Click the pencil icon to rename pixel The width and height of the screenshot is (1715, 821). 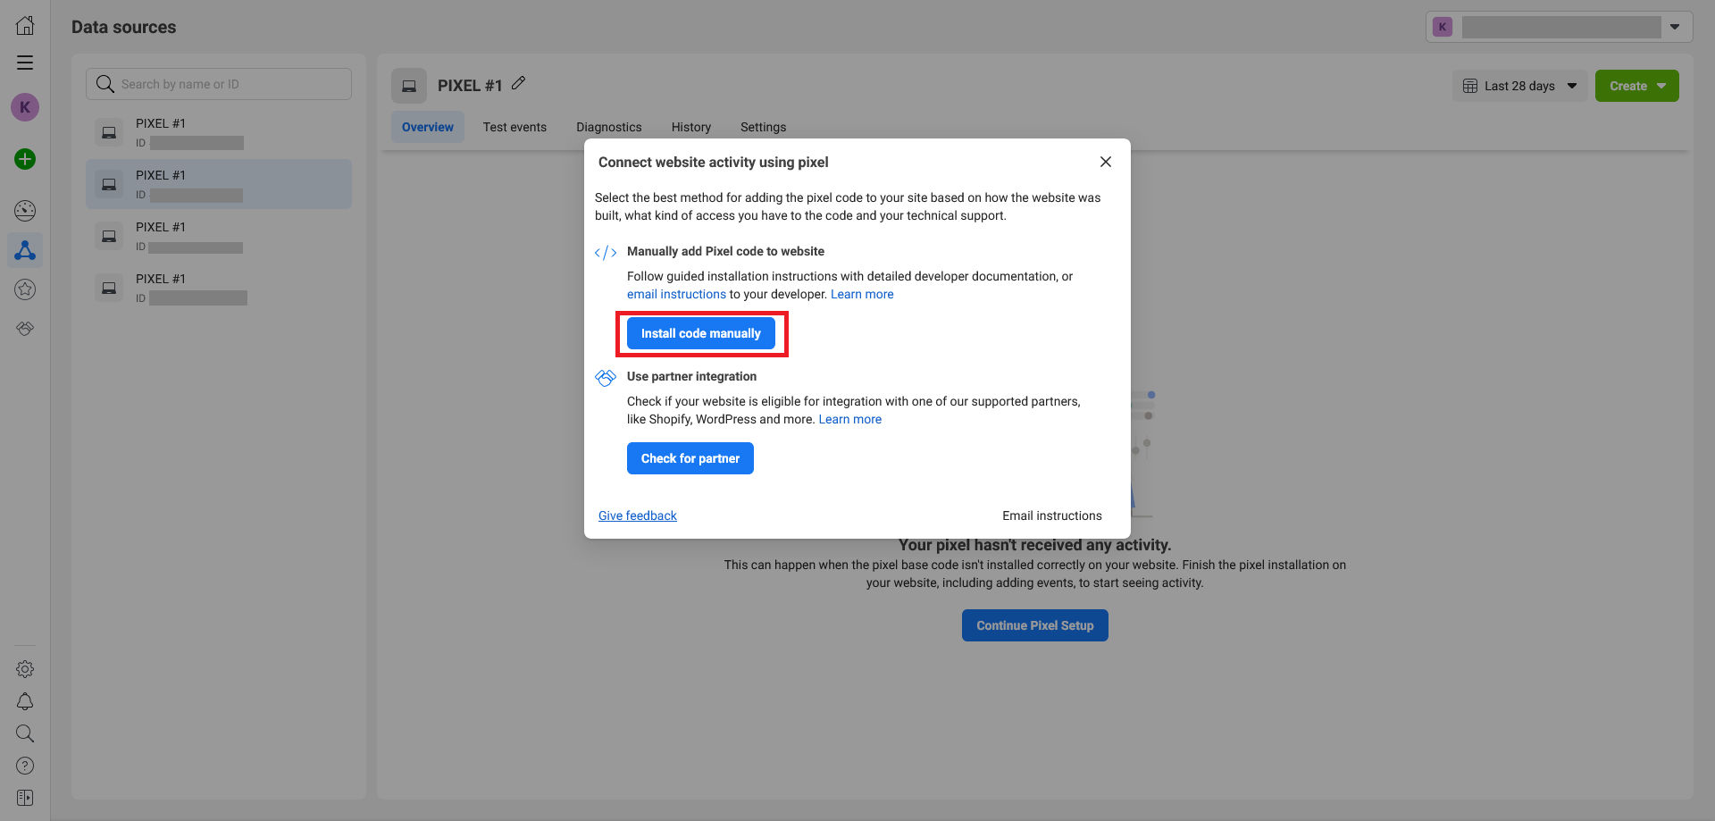pos(518,84)
